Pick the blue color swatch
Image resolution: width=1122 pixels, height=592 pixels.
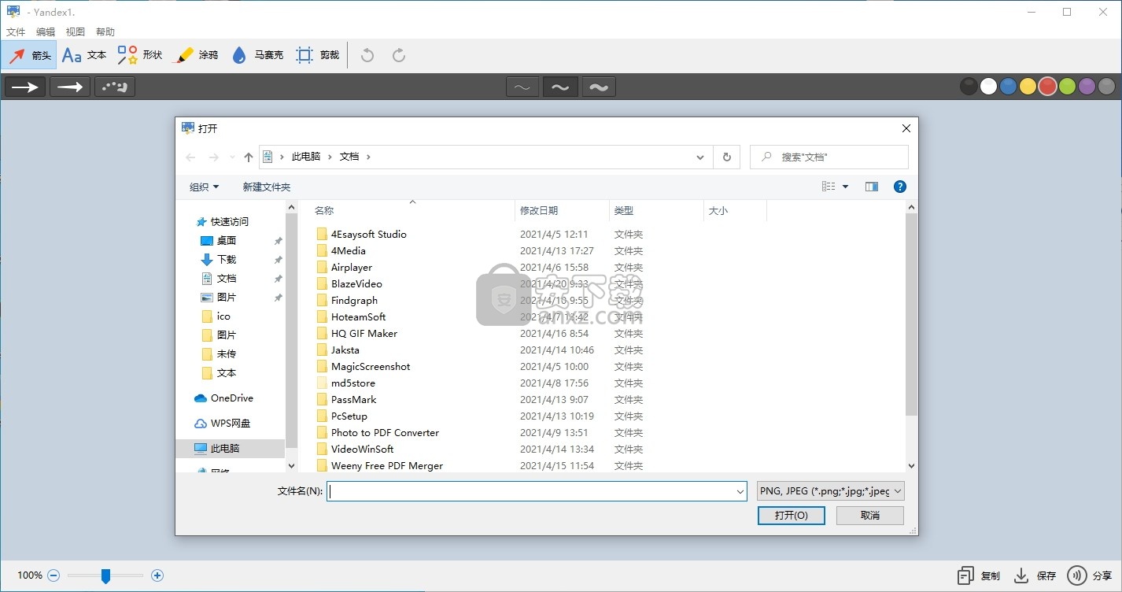[1008, 87]
